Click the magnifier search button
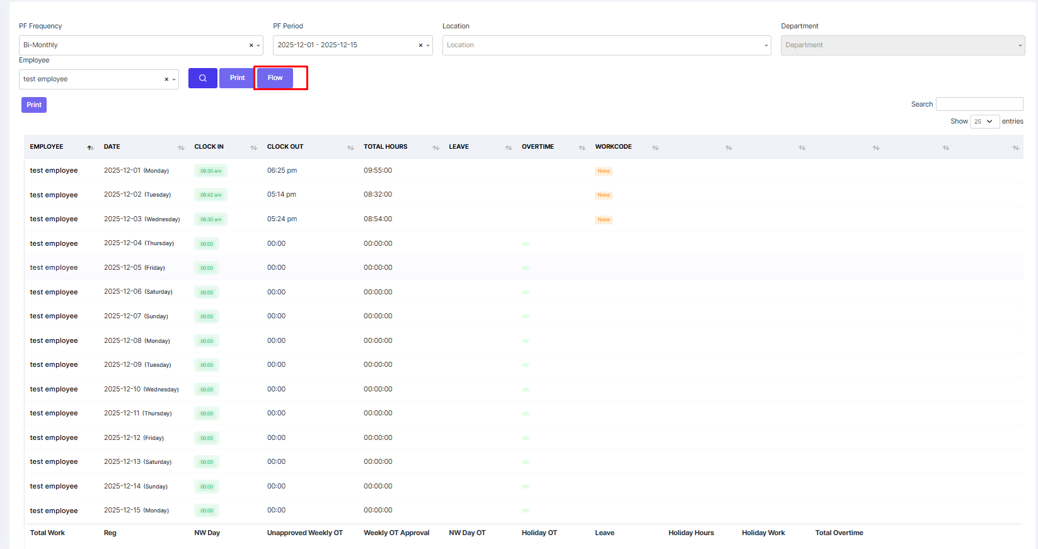Image resolution: width=1038 pixels, height=549 pixels. tap(202, 78)
